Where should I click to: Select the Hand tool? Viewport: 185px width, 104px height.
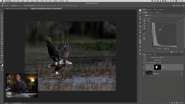click(x=2, y=55)
